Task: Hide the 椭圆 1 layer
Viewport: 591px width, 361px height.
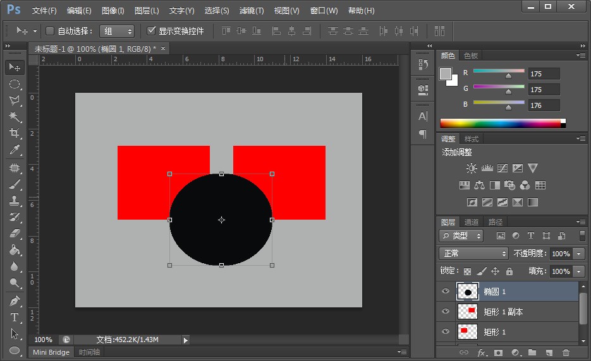Action: pyautogui.click(x=446, y=292)
